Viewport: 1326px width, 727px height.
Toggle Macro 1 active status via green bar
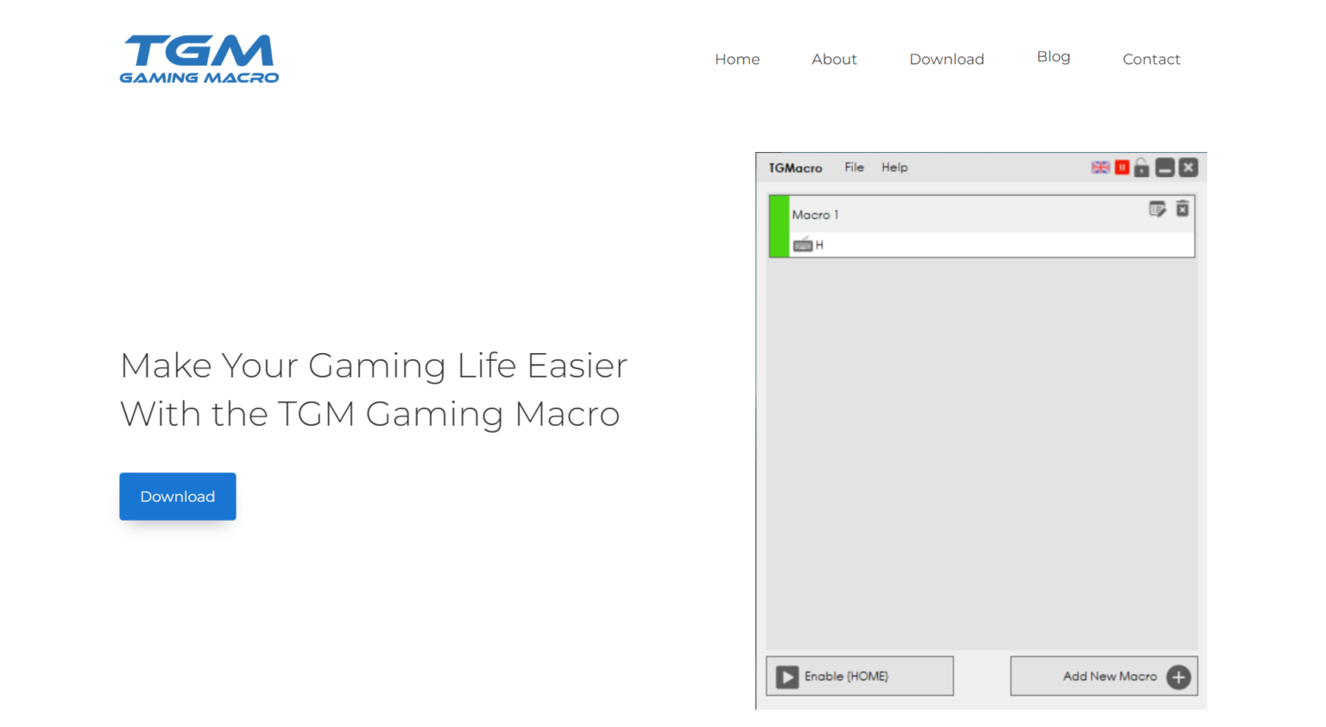point(778,225)
